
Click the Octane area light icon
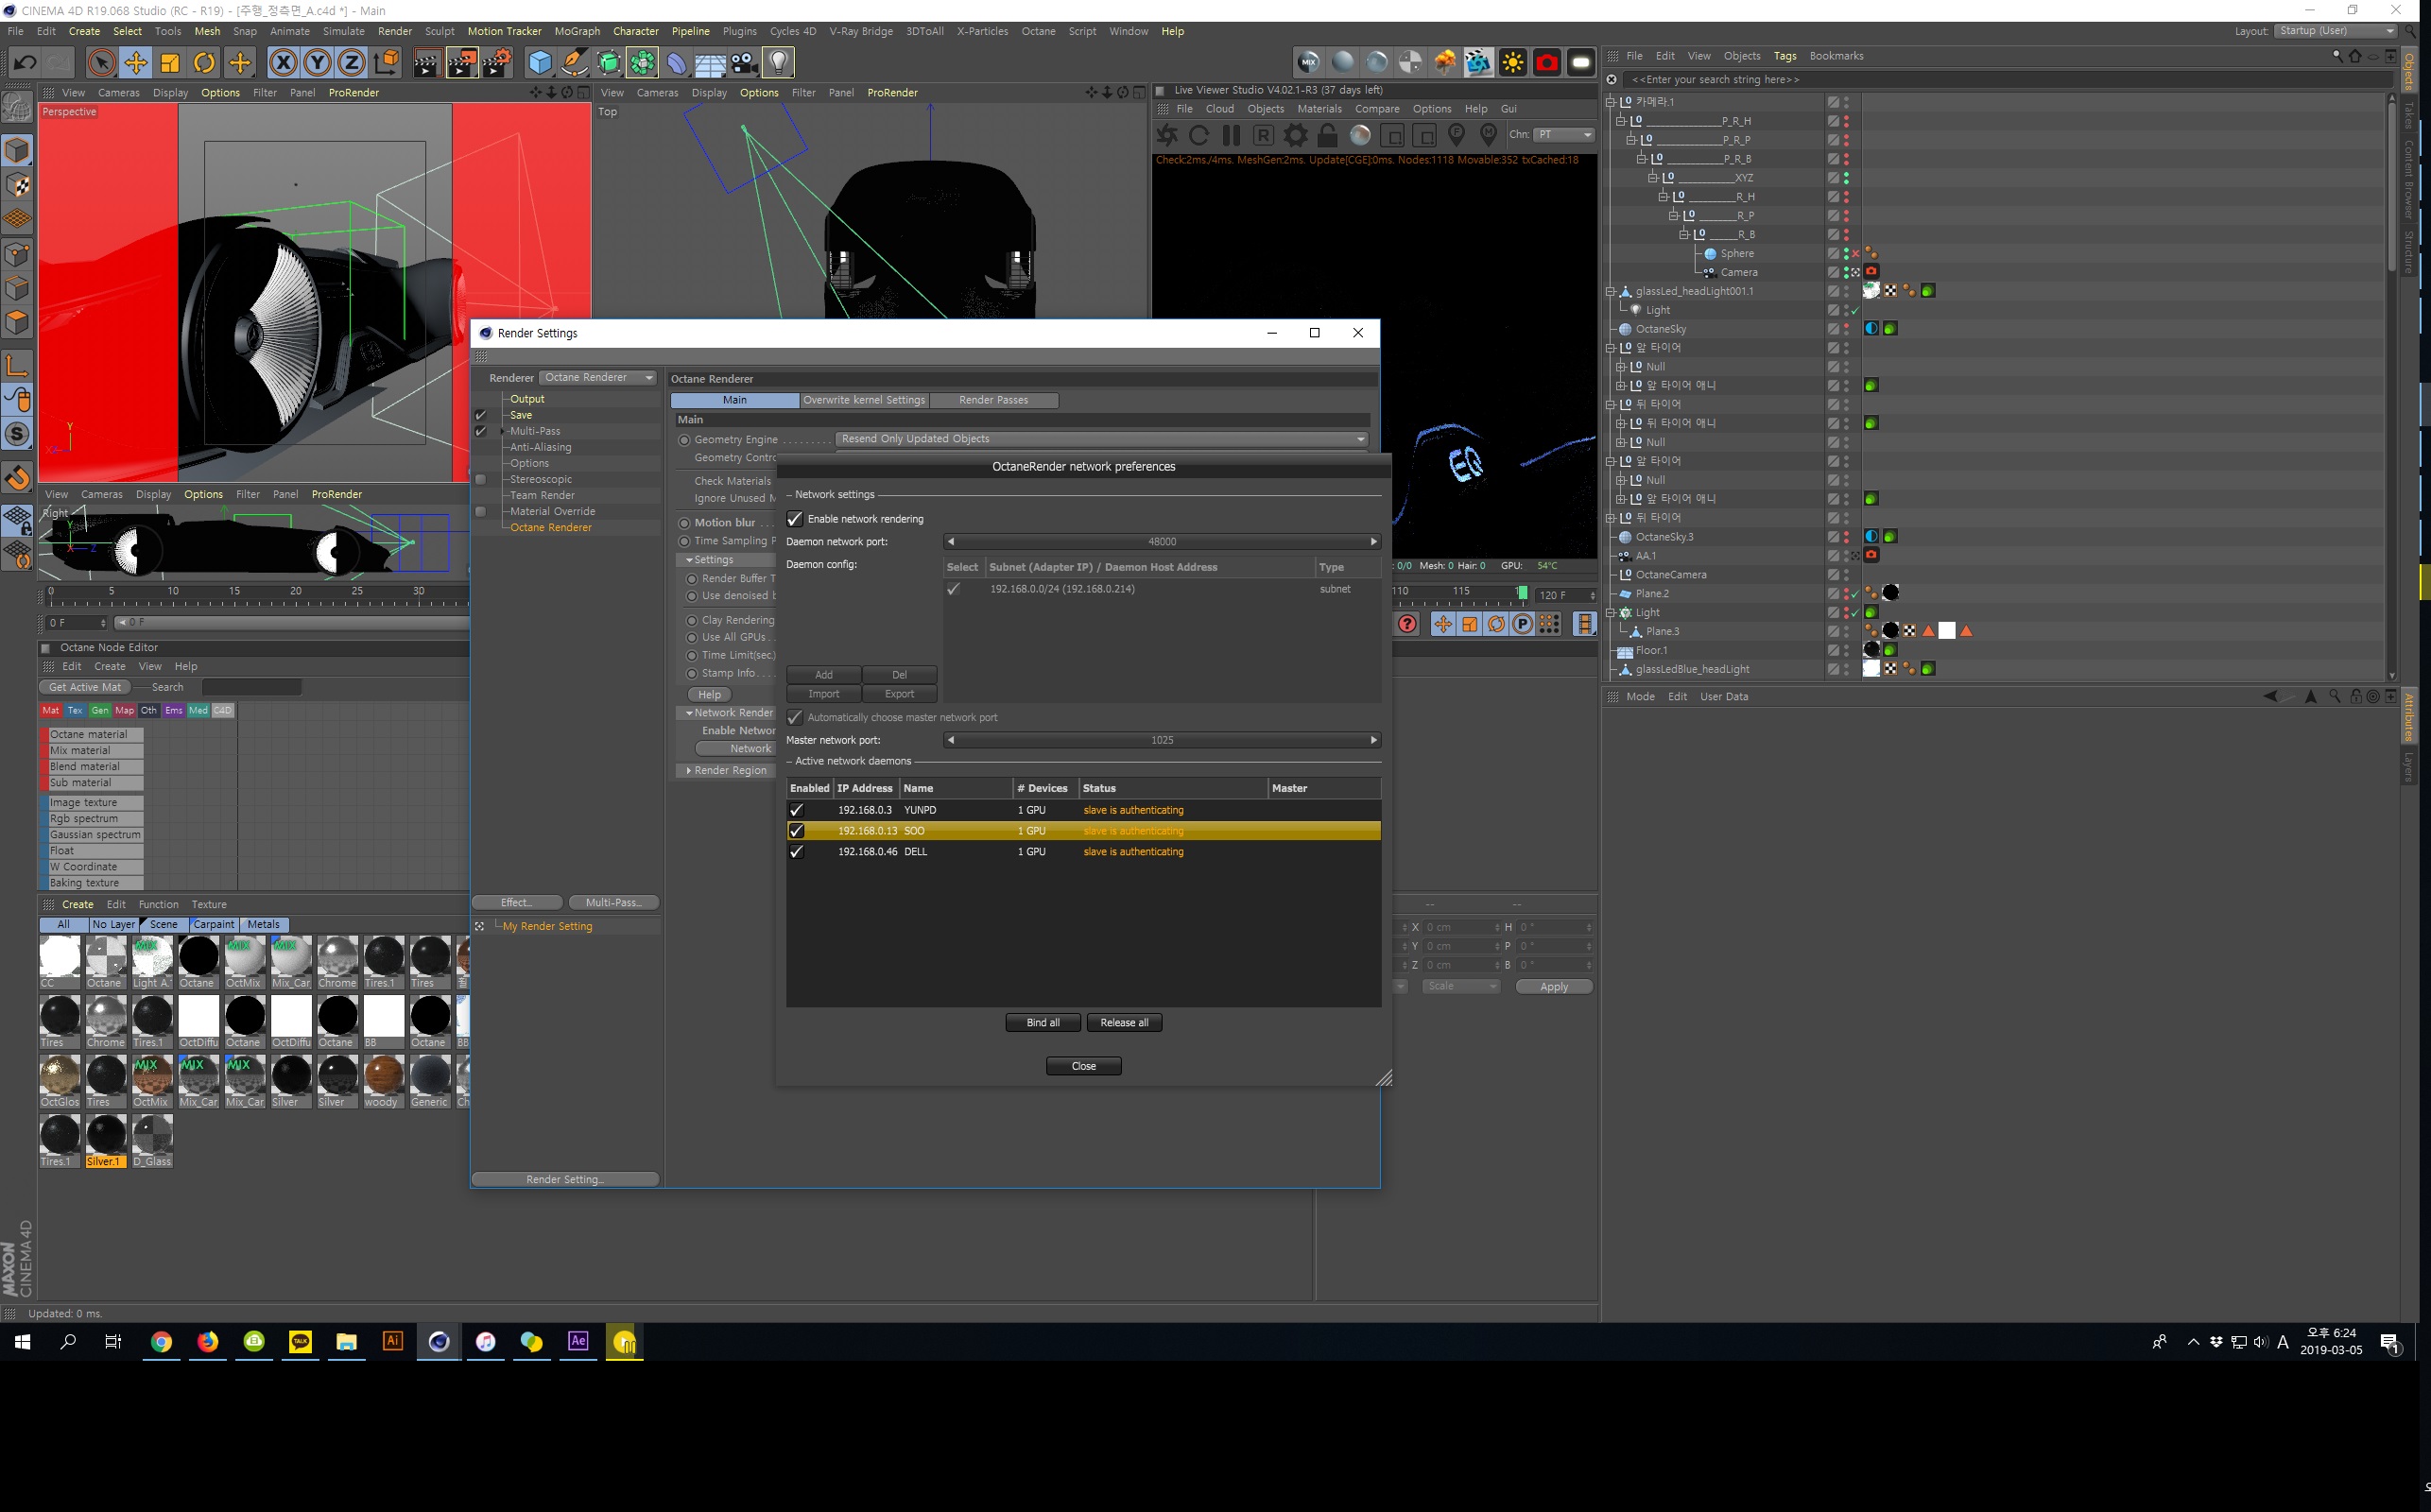(x=1581, y=63)
